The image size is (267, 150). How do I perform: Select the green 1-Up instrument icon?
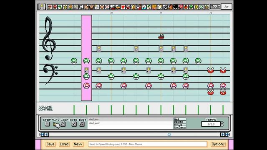(x=191, y=7)
